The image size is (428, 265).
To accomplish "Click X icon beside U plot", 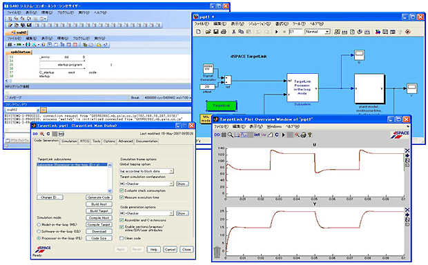I will (407, 150).
